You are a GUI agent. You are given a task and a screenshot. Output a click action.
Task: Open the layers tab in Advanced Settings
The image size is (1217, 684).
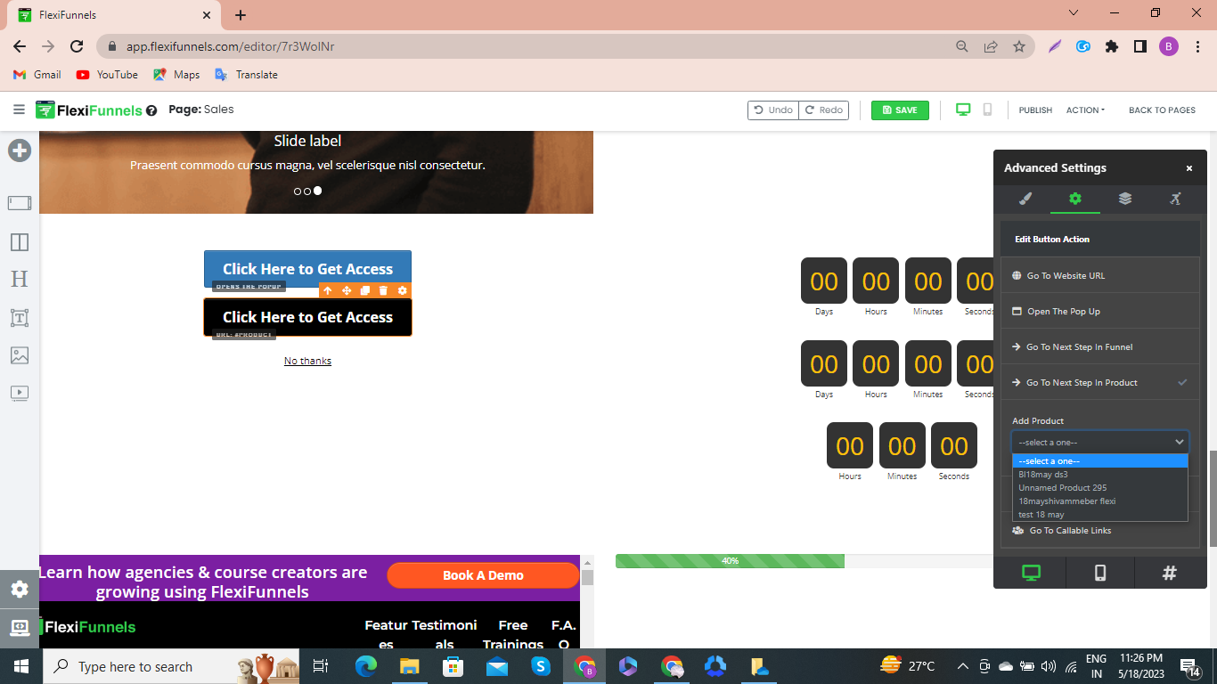(x=1125, y=199)
